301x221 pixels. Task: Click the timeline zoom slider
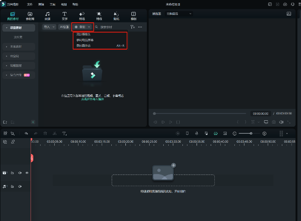point(251,134)
